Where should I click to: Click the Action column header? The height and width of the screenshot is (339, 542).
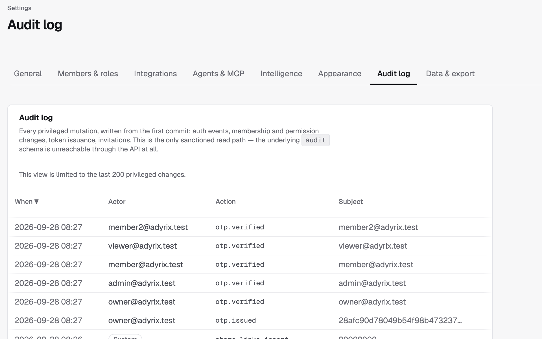click(x=226, y=201)
